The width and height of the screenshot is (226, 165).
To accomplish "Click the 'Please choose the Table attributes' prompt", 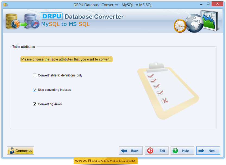I will click(66, 59).
